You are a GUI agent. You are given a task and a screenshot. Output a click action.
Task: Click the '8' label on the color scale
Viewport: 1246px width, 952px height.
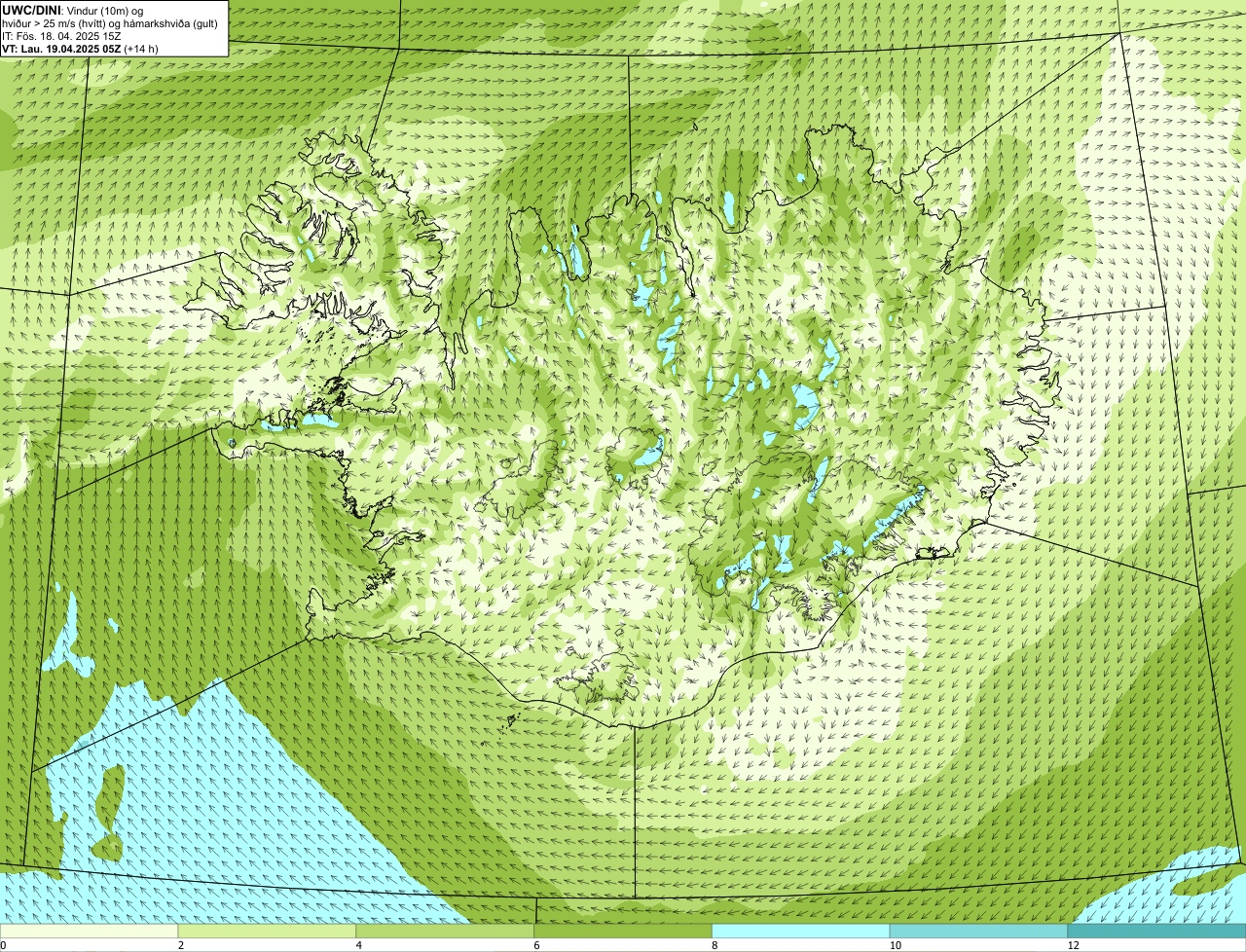[715, 945]
